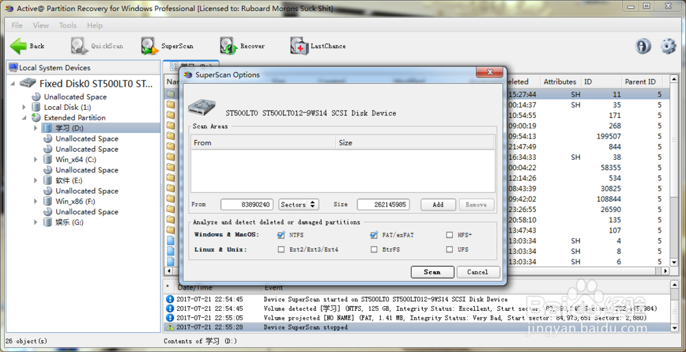The height and width of the screenshot is (352, 686).
Task: Open the settings gear icon
Action: coord(668,46)
